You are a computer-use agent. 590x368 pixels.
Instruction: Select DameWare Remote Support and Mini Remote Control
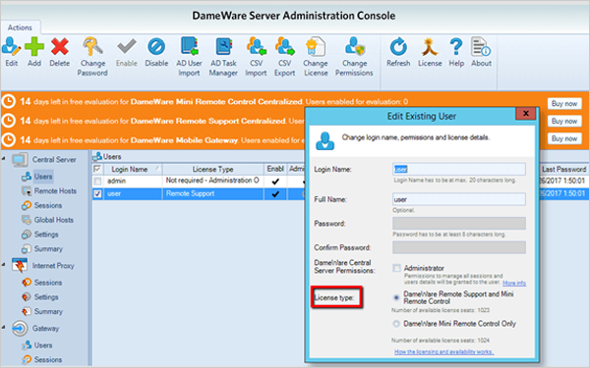point(396,297)
